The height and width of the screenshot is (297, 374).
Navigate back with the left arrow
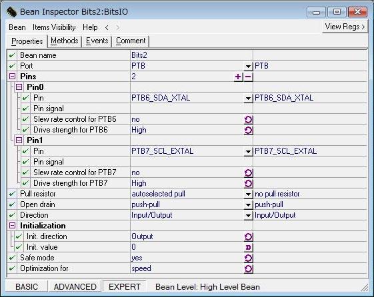pyautogui.click(x=107, y=27)
